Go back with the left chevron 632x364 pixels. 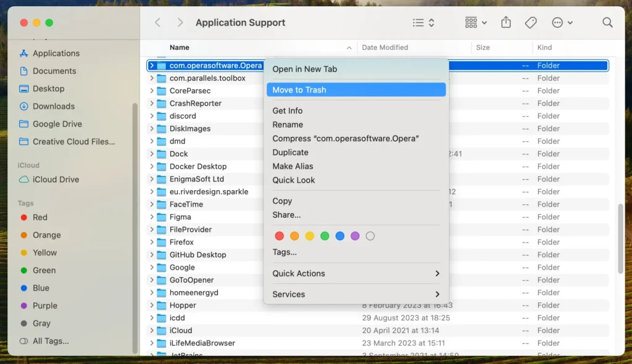(x=157, y=23)
